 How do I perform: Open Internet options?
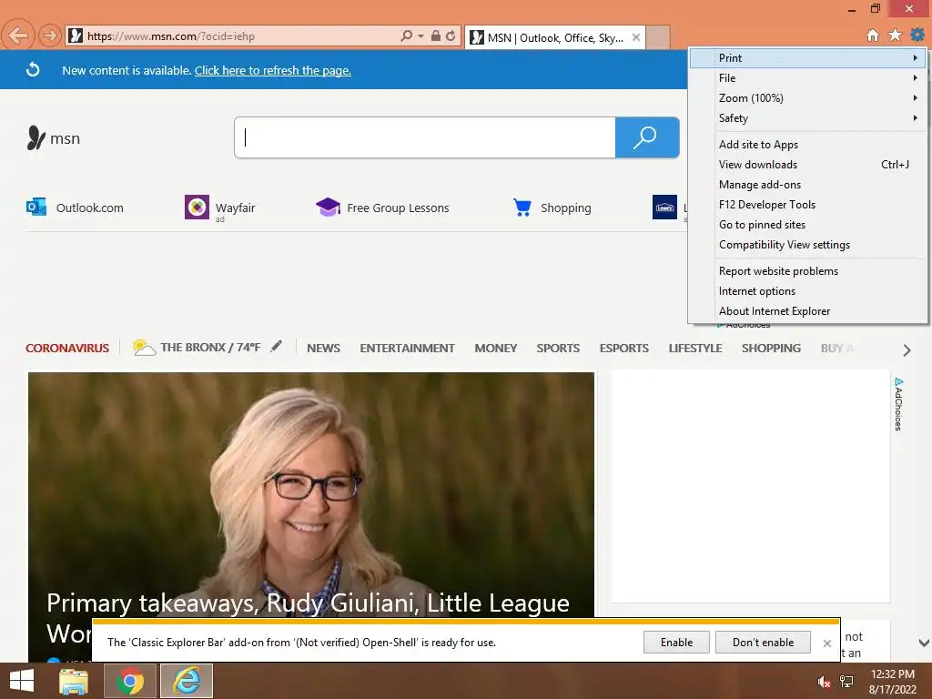[x=807, y=291]
